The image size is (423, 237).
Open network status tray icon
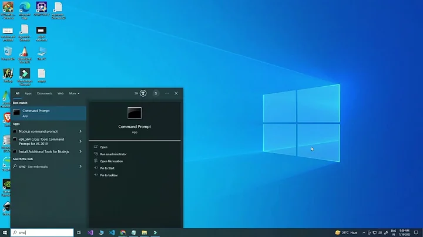click(x=374, y=233)
